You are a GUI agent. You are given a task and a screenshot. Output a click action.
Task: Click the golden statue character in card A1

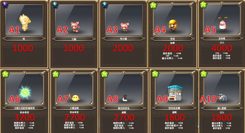pos(25,22)
